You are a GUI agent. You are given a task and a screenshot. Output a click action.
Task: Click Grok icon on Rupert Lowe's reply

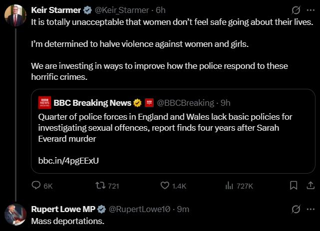296,209
